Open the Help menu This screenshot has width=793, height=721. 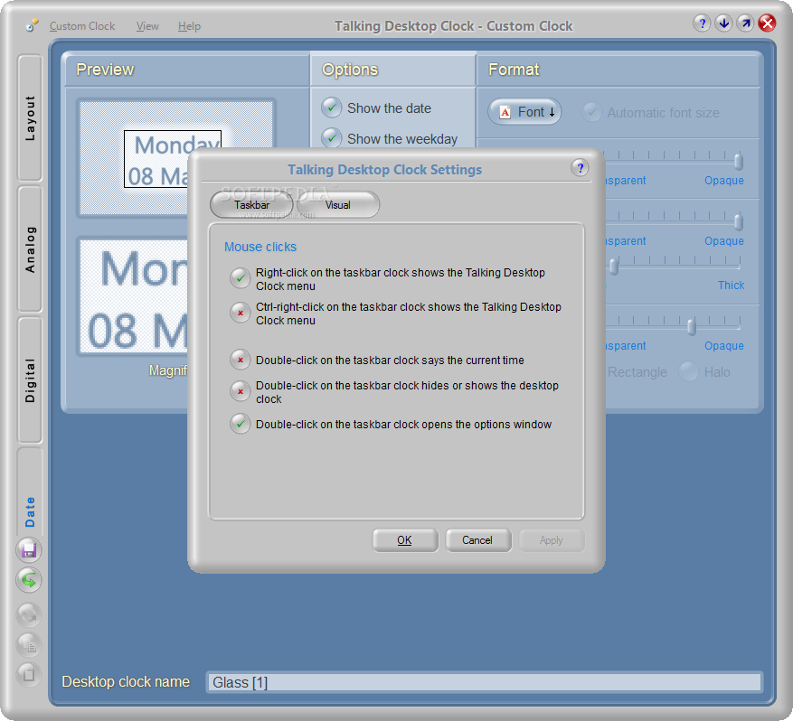189,26
